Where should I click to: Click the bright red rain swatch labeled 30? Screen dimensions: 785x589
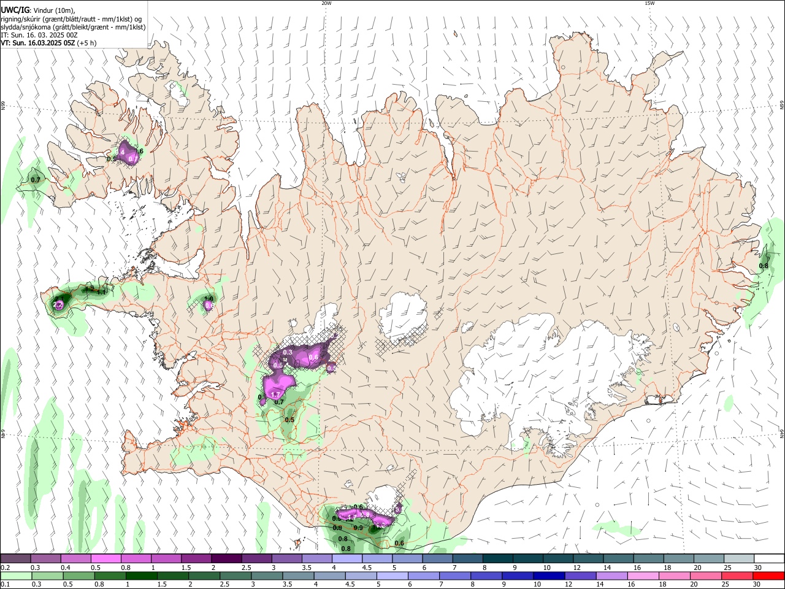[x=769, y=576]
